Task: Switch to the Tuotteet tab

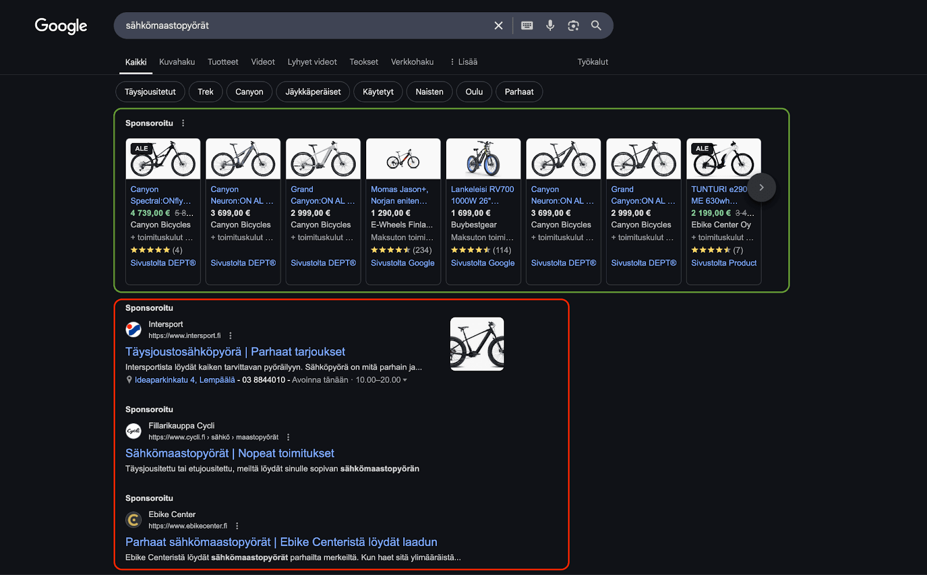Action: pos(223,62)
